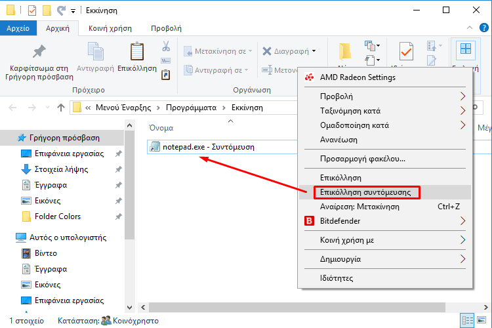492x328 pixels.
Task: Open Βίντεo under This PC
Action: (46, 253)
